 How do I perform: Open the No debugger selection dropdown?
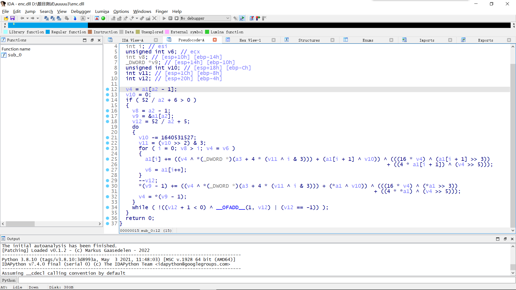pyautogui.click(x=228, y=18)
